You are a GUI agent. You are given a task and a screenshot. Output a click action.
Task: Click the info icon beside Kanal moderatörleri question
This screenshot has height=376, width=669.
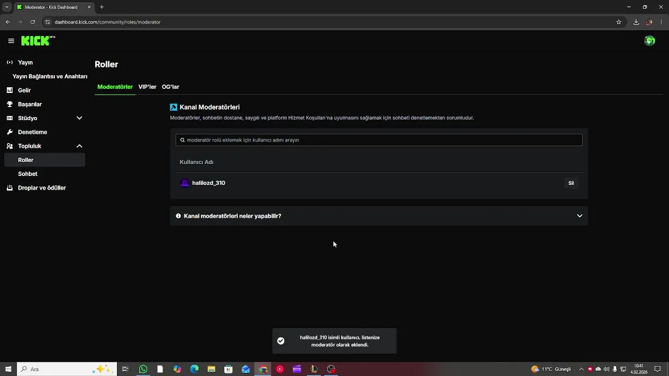point(178,216)
